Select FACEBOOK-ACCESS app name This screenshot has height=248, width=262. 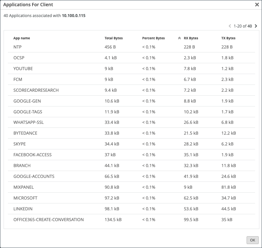coord(32,155)
